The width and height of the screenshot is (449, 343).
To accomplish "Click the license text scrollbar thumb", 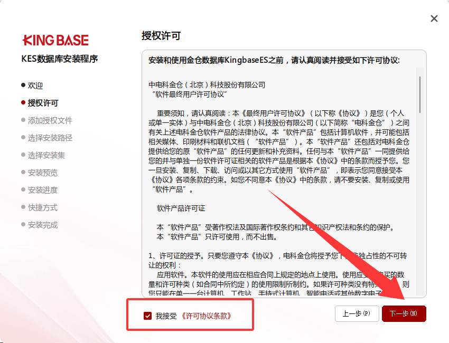I will 420,94.
